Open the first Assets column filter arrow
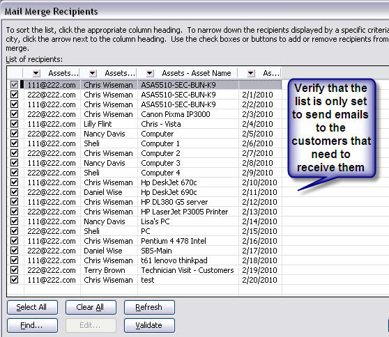Image resolution: width=389 pixels, height=337 pixels. click(x=36, y=73)
